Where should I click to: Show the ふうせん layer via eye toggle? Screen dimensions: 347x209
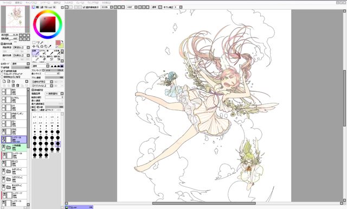(4, 98)
